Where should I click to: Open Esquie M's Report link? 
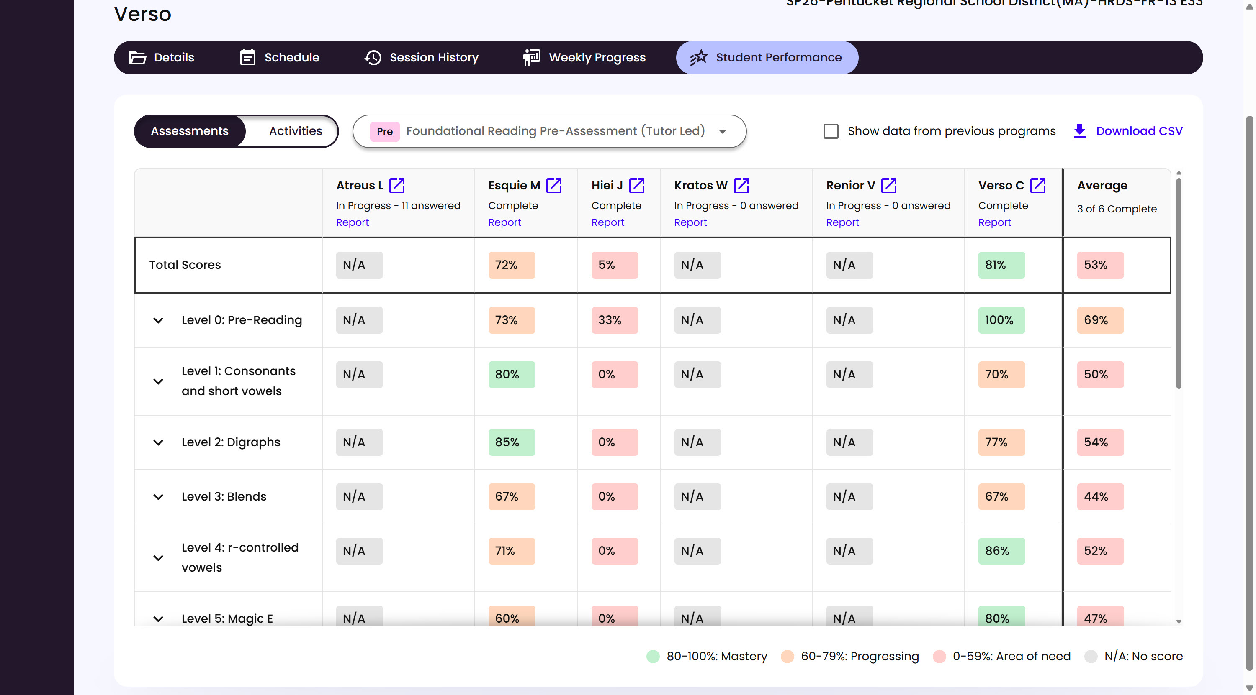click(504, 222)
